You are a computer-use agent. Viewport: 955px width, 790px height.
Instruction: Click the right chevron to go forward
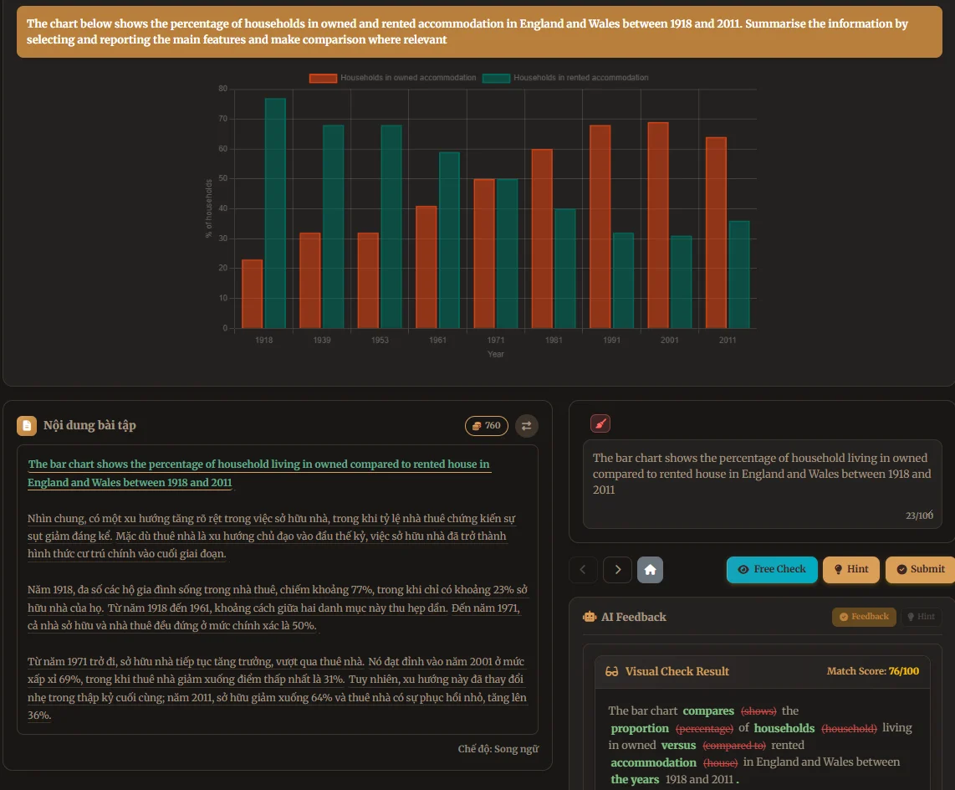(617, 569)
